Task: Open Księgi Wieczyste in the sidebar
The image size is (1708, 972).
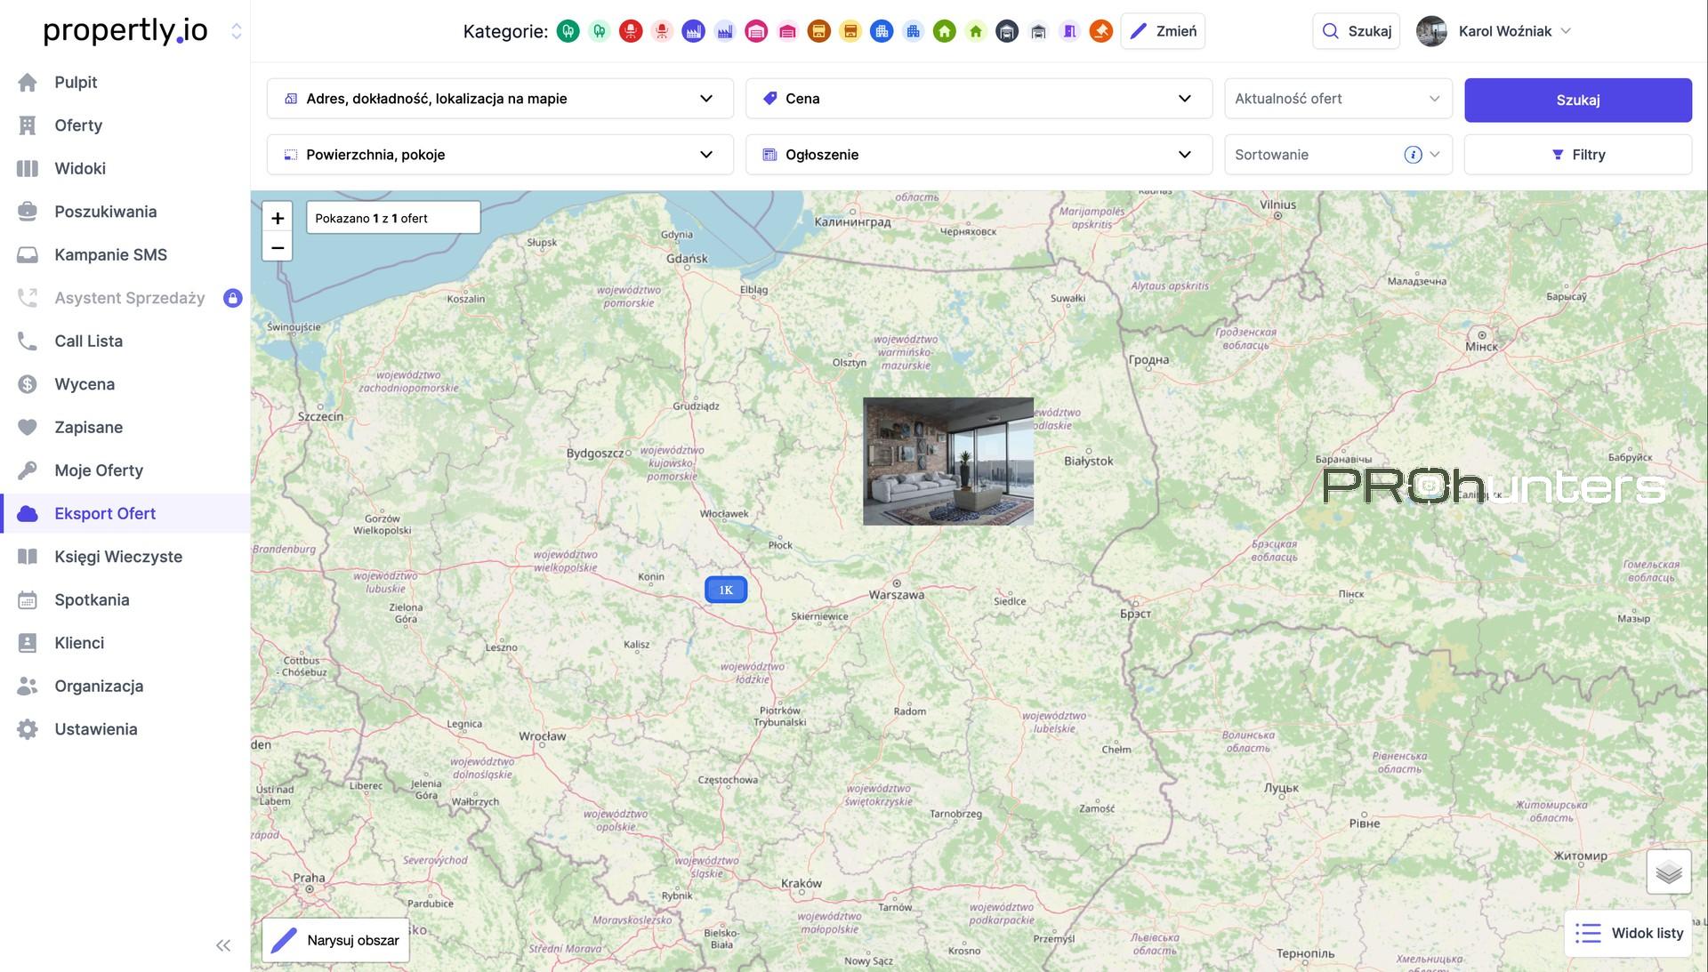Action: [117, 557]
